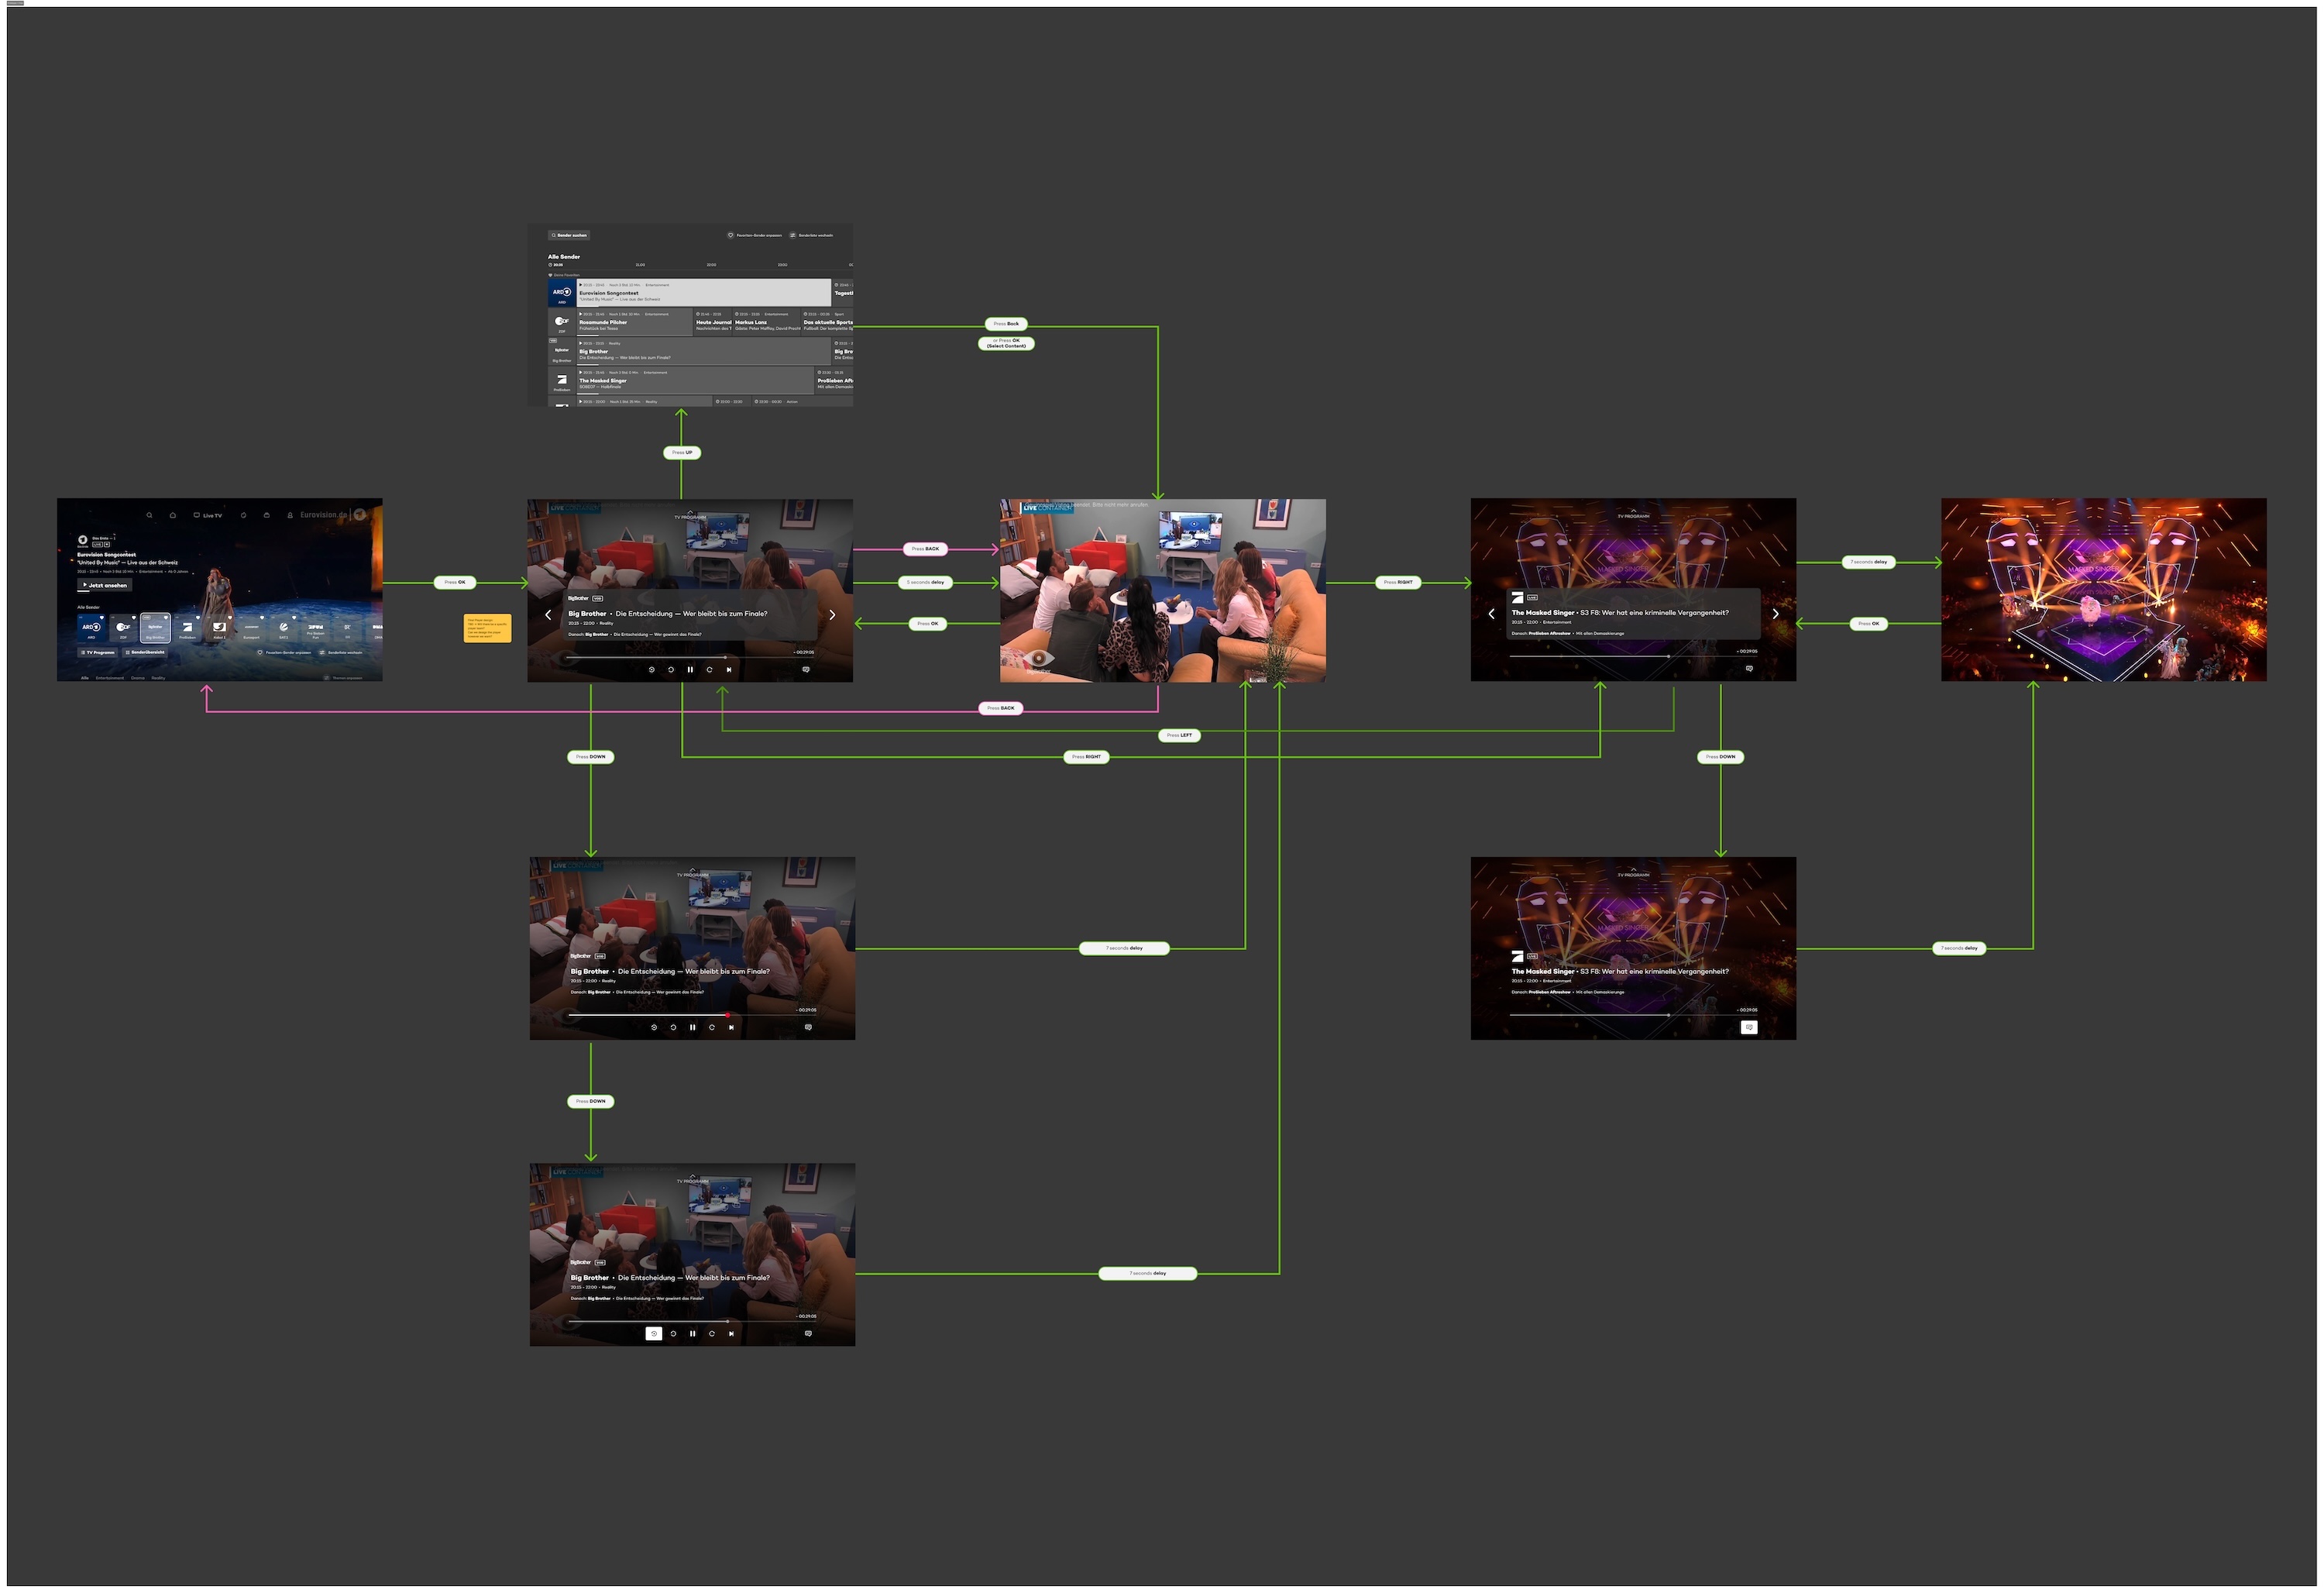Open Senderübersicht on the home screen

[146, 653]
